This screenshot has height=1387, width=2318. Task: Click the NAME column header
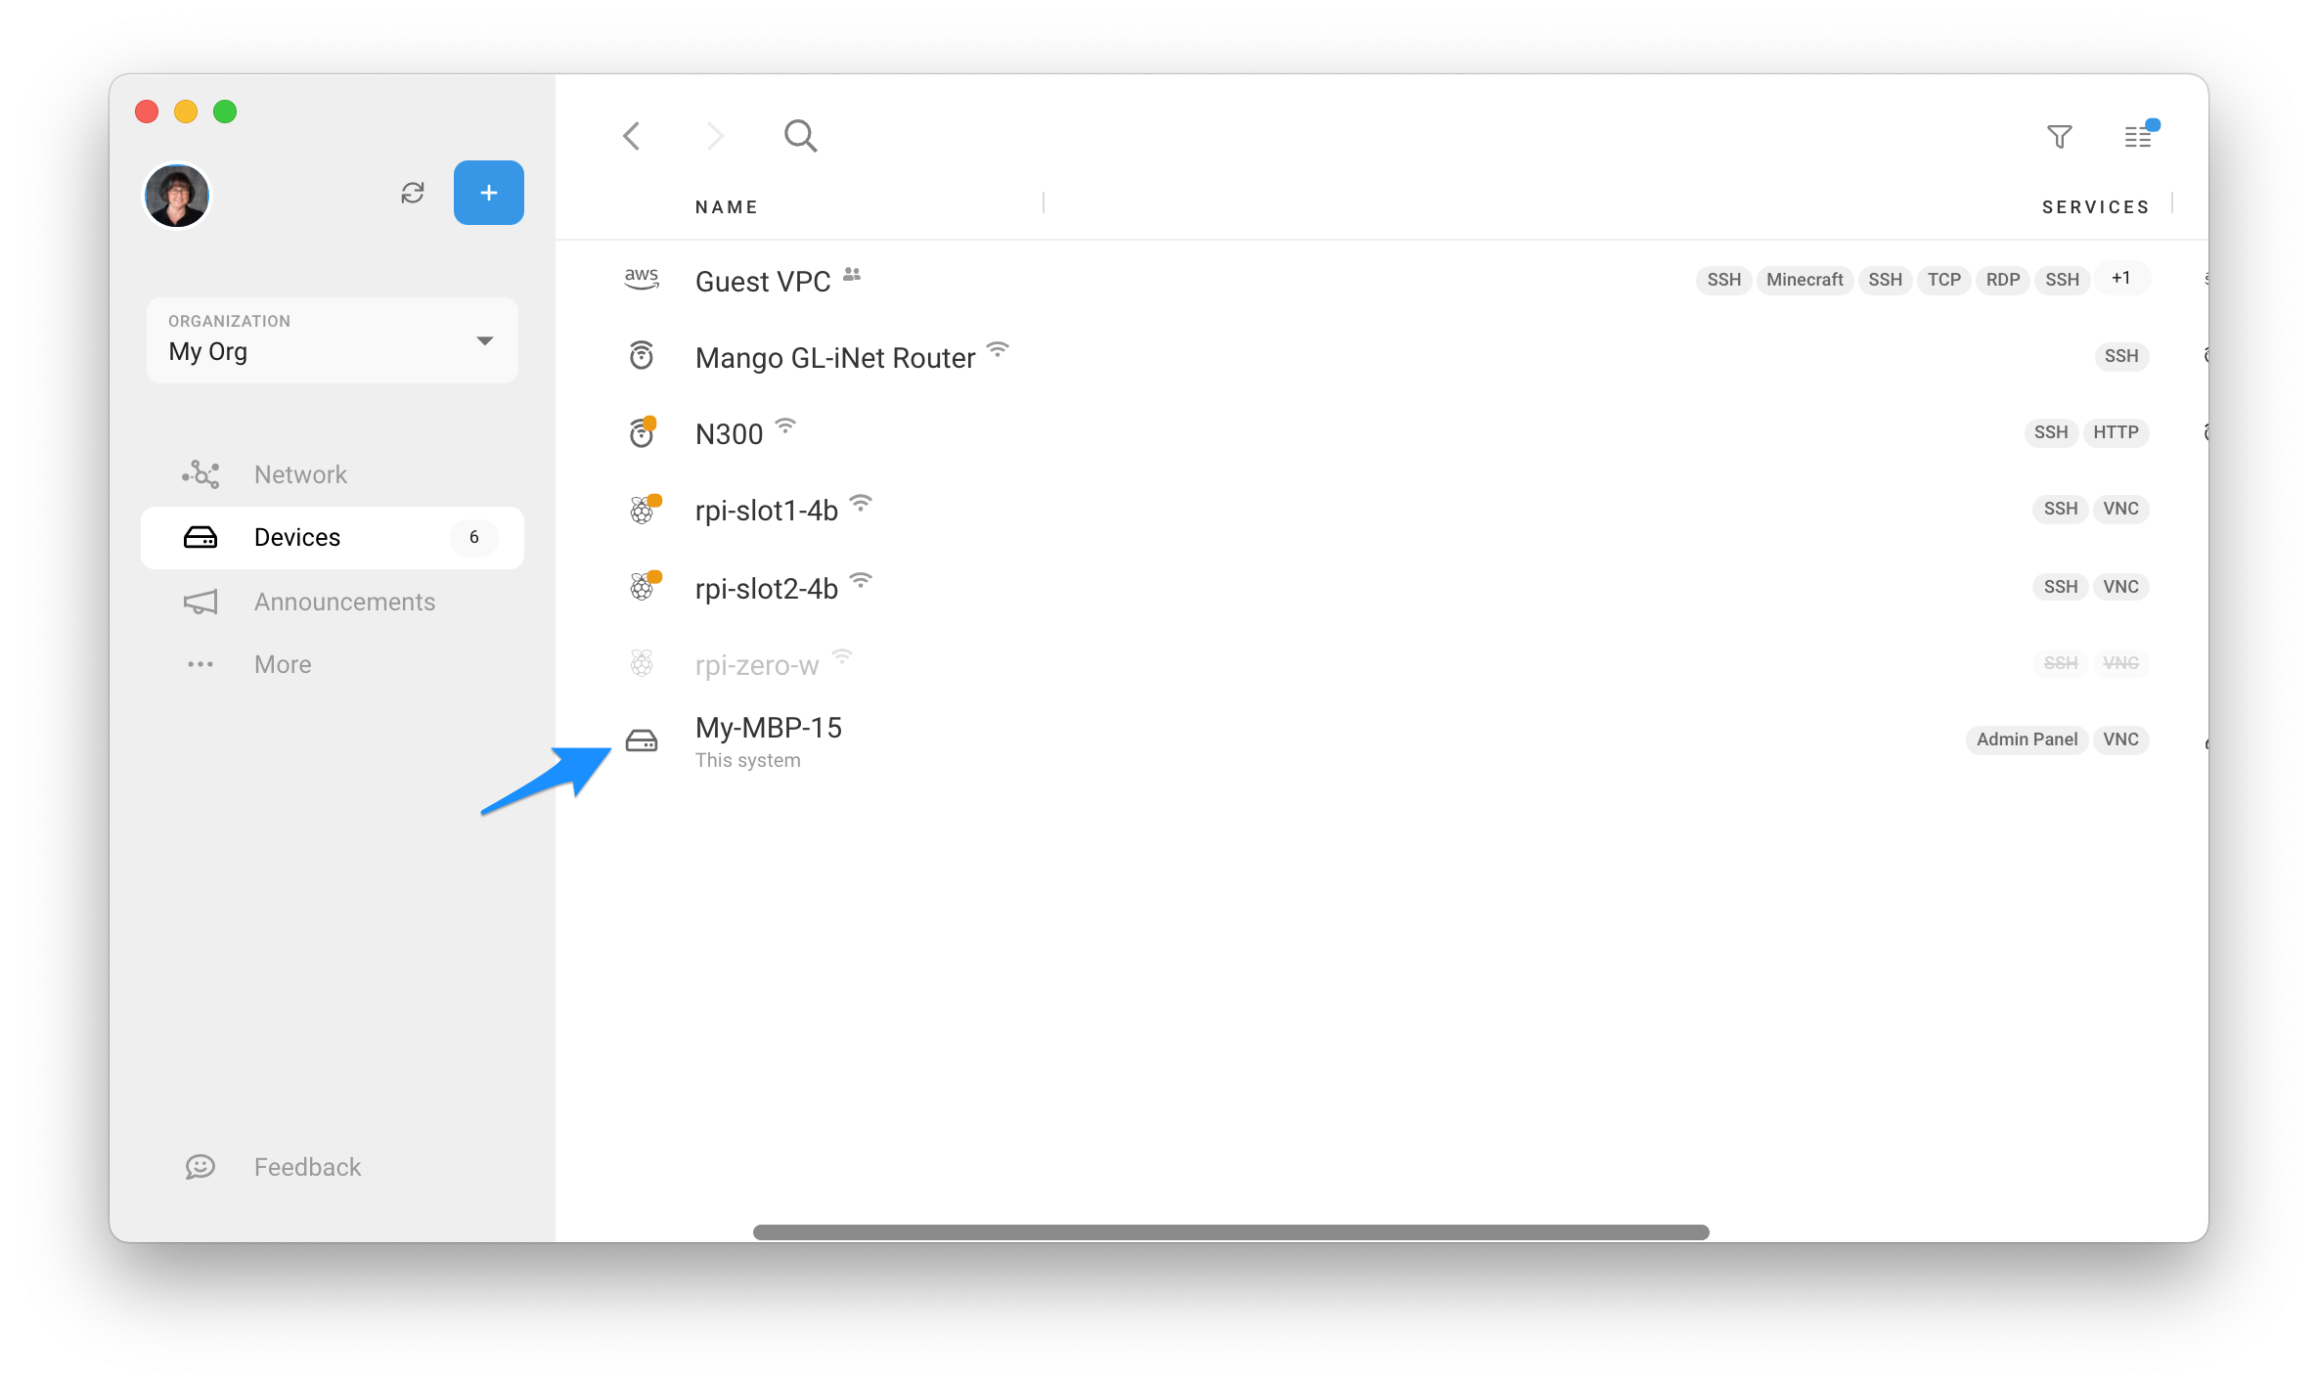[727, 207]
